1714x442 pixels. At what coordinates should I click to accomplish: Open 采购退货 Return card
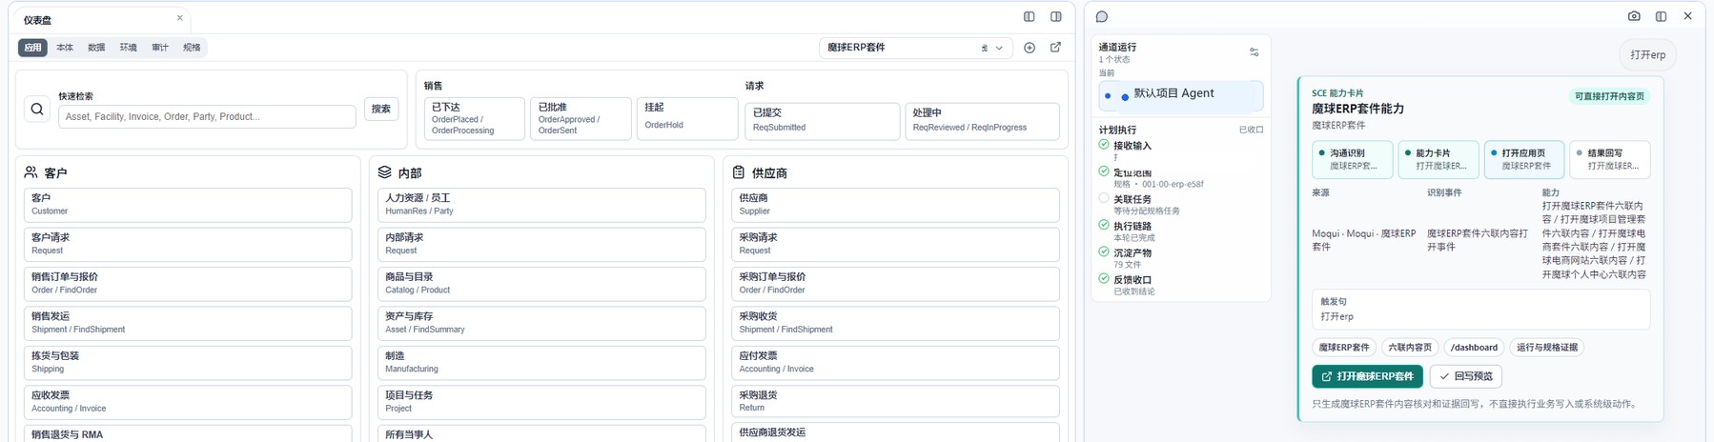[x=895, y=401]
